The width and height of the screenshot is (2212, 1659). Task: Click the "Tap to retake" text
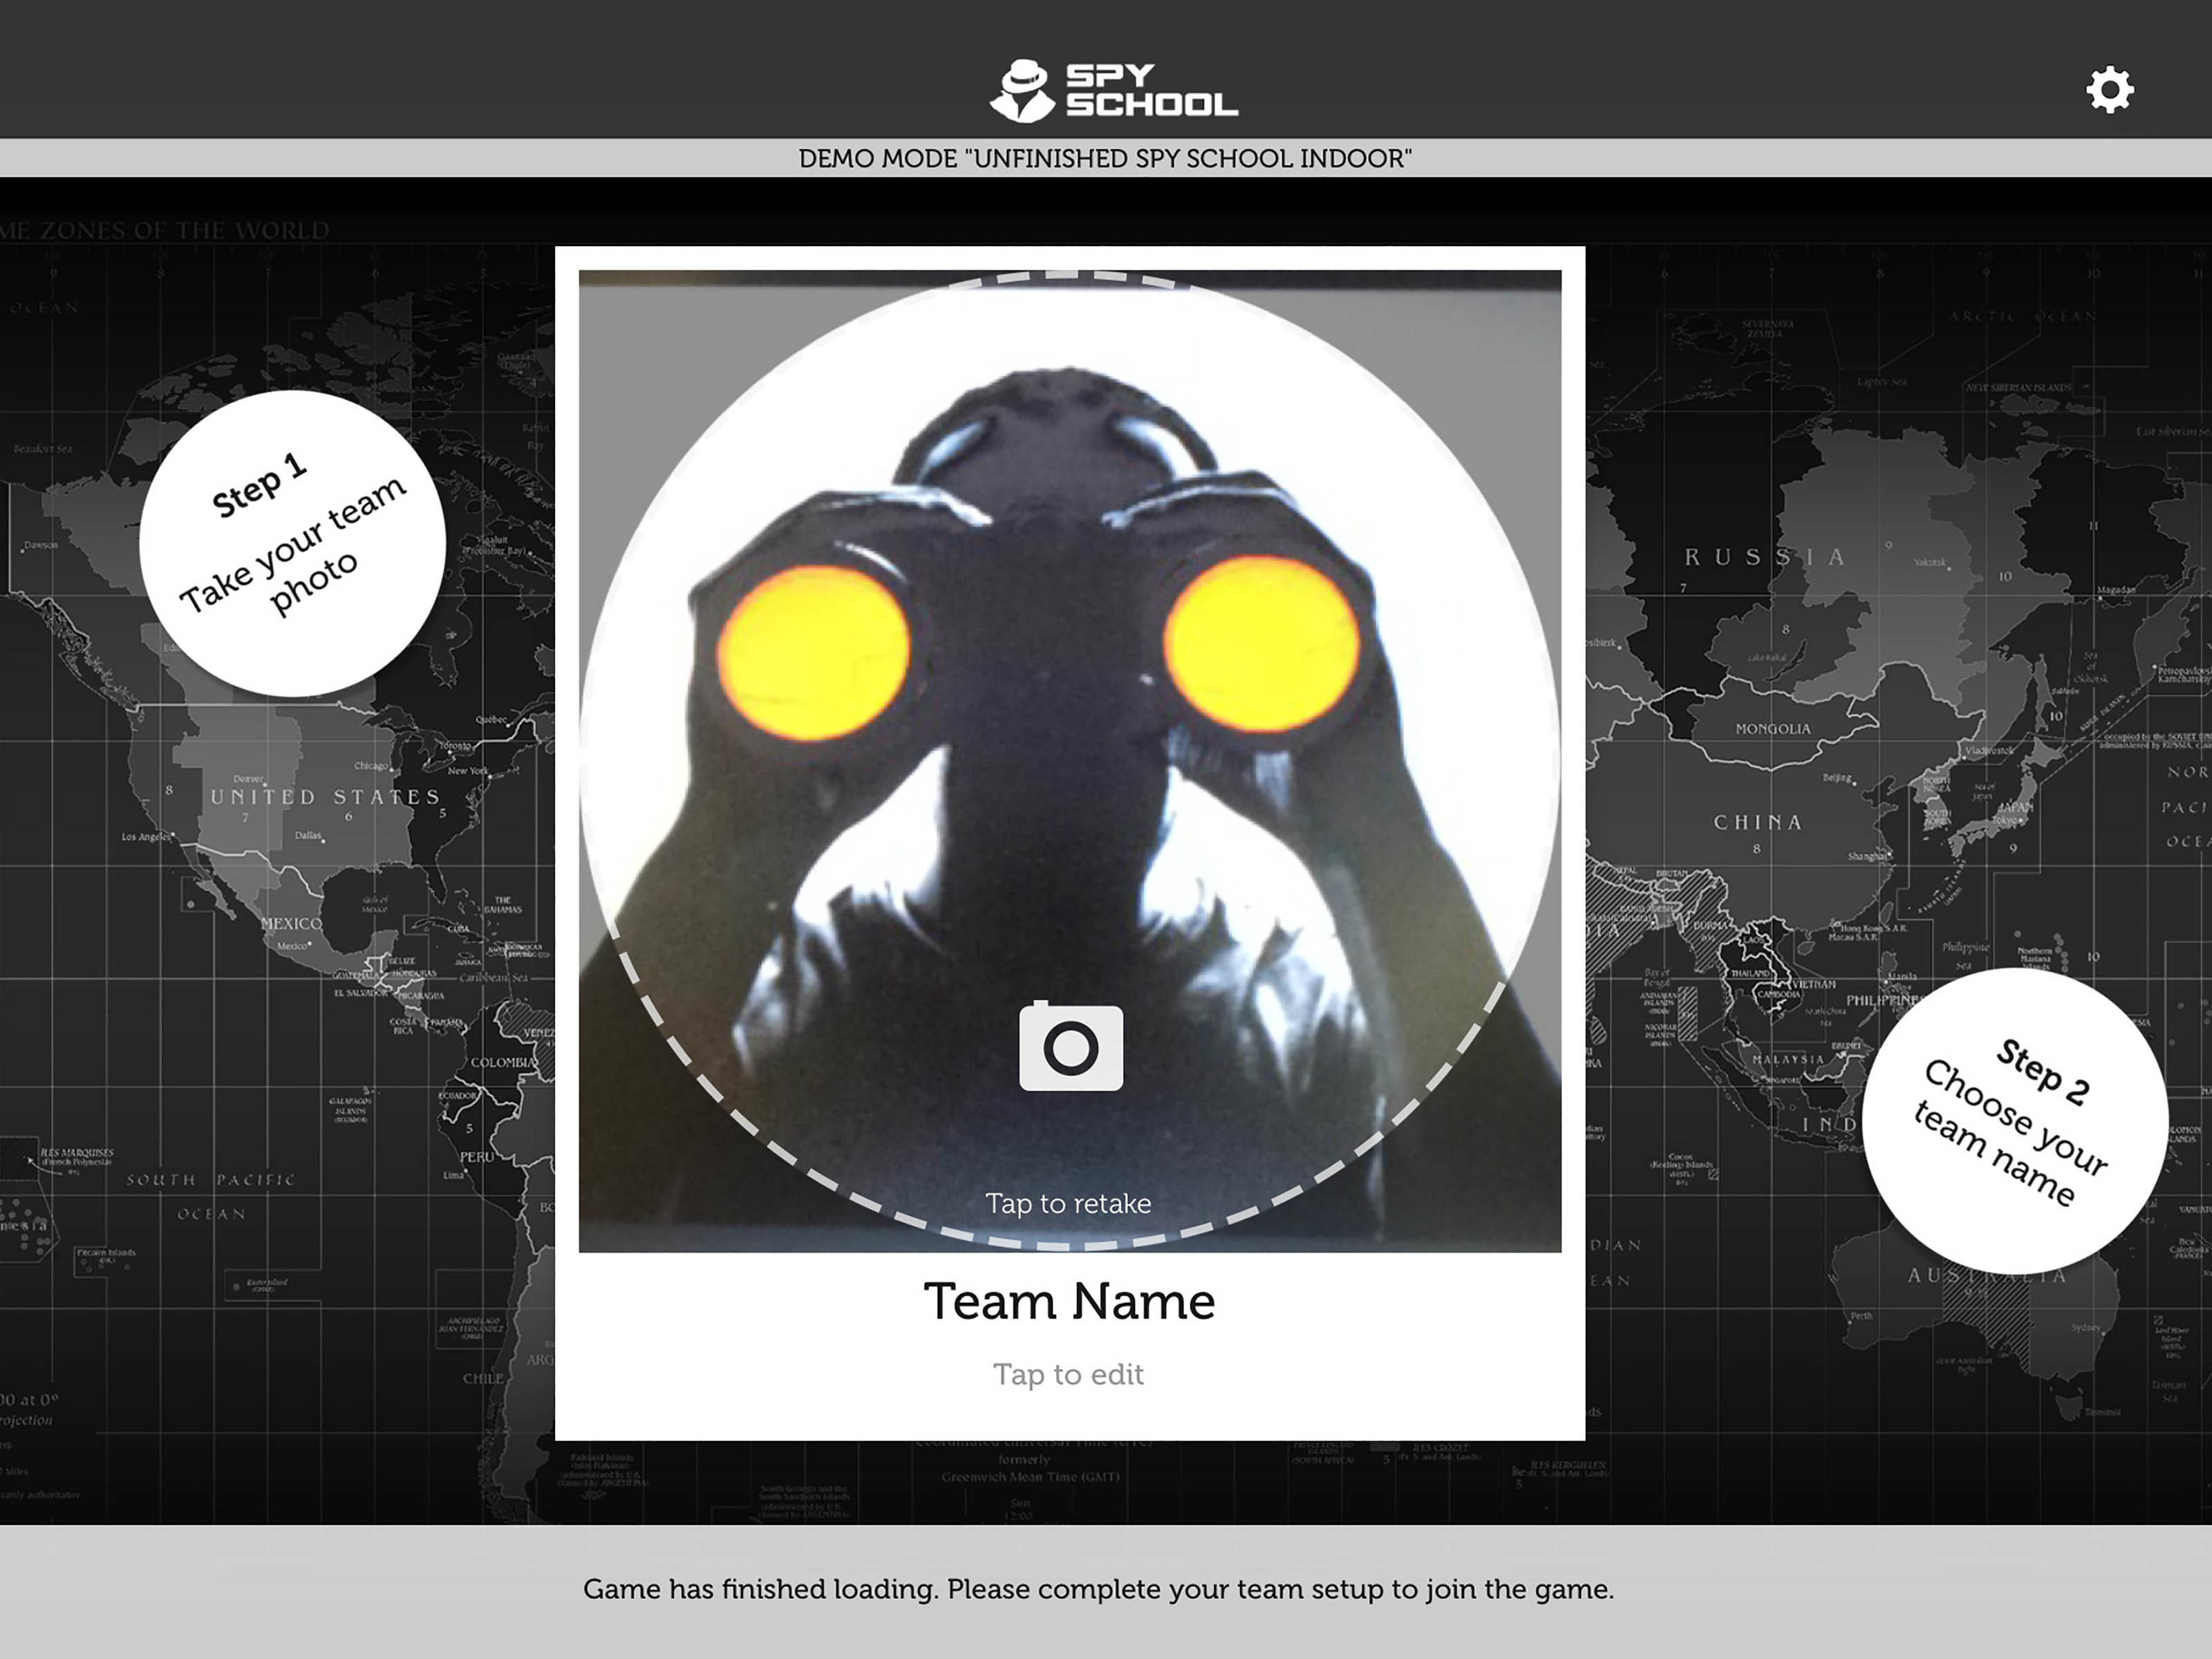tap(1068, 1203)
